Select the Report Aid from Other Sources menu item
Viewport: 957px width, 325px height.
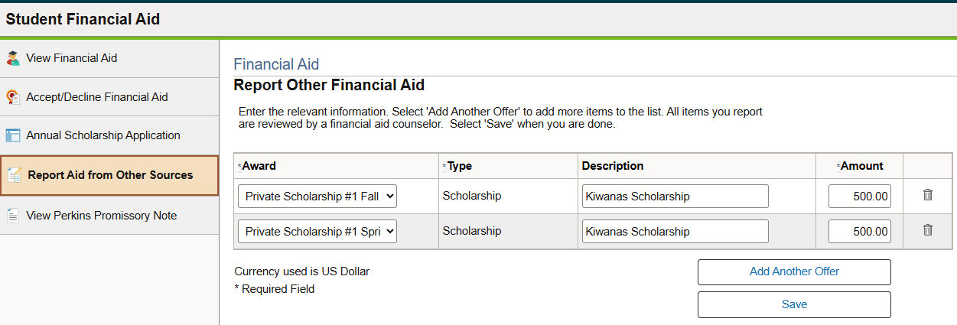coord(109,175)
